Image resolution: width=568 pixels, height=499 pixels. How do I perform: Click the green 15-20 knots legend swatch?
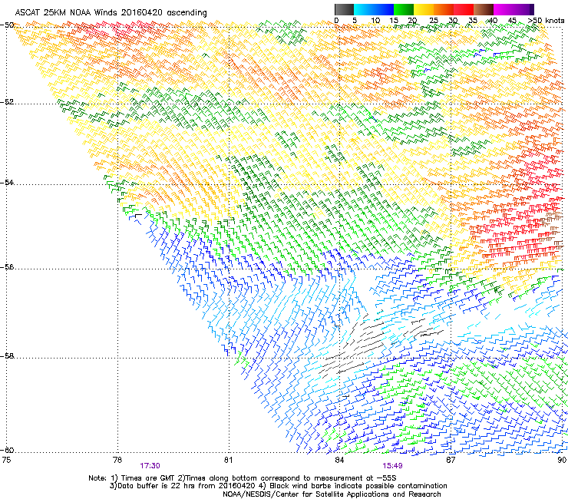[404, 9]
